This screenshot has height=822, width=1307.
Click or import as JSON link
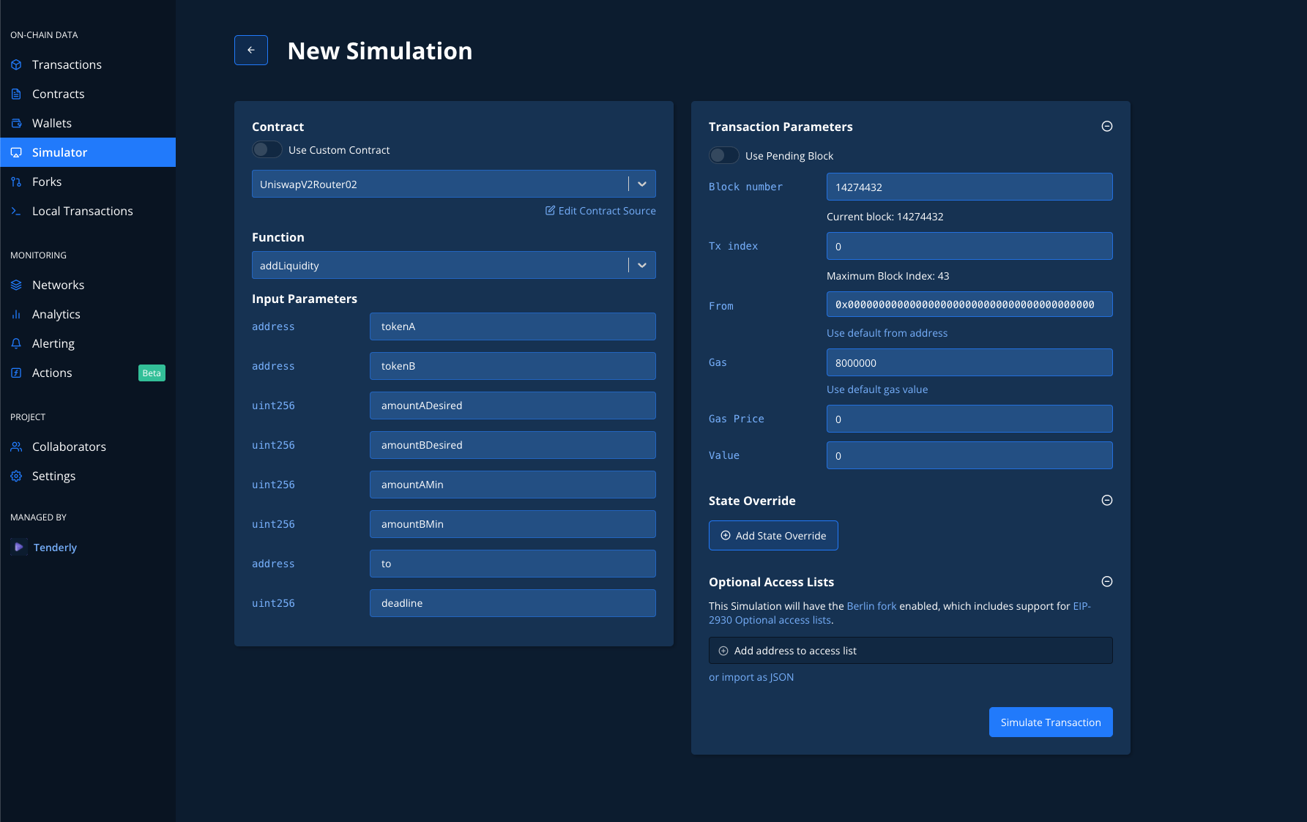(751, 677)
